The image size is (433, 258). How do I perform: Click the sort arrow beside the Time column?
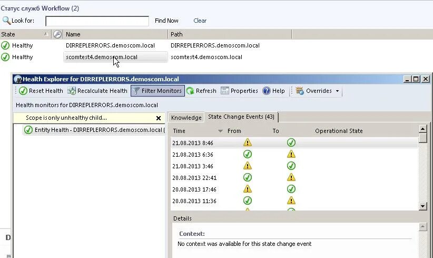220,131
